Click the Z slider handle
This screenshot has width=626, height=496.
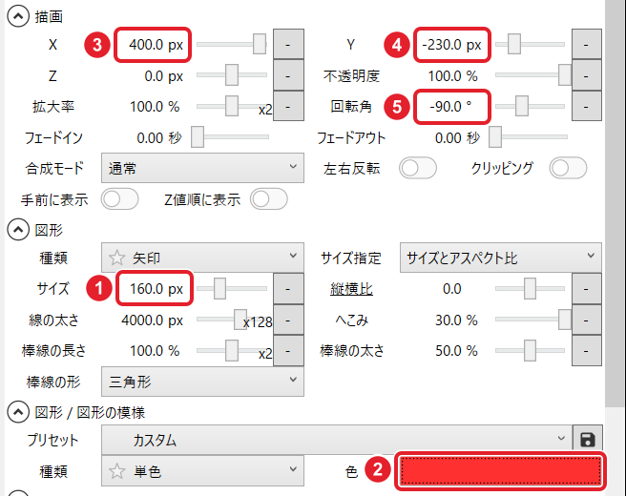pos(232,75)
